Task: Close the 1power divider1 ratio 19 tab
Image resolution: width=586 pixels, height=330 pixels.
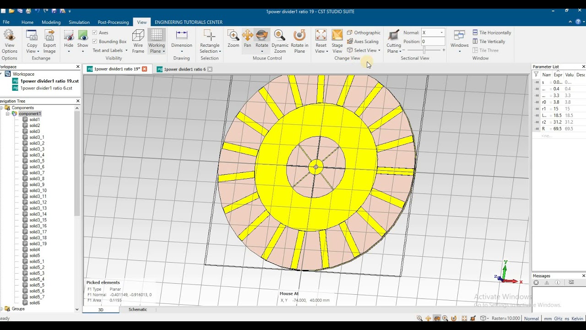Action: [x=144, y=69]
